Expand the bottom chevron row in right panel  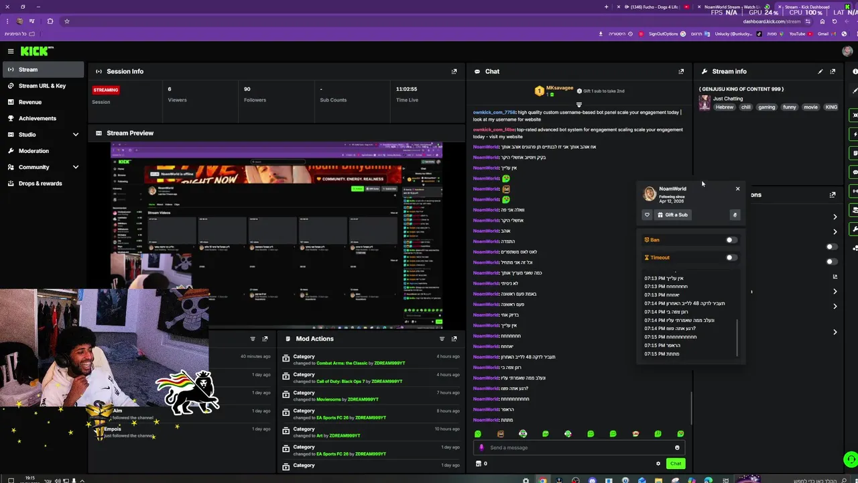pyautogui.click(x=835, y=332)
